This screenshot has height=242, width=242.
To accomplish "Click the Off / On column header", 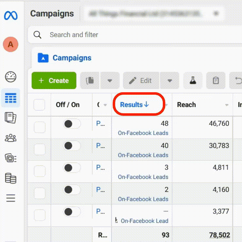I will pos(67,105).
